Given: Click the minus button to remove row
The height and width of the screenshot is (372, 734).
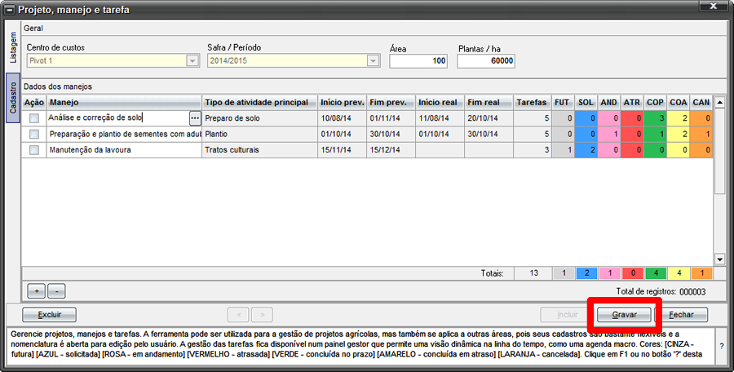Looking at the screenshot, I should (x=55, y=290).
